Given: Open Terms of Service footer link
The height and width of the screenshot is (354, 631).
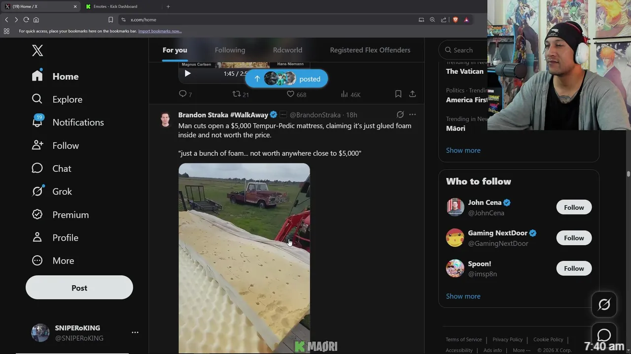Looking at the screenshot, I should 464,339.
